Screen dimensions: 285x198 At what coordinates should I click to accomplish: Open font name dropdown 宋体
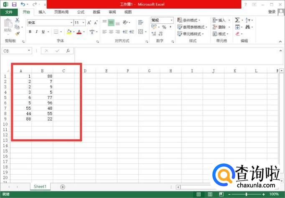(x=71, y=23)
